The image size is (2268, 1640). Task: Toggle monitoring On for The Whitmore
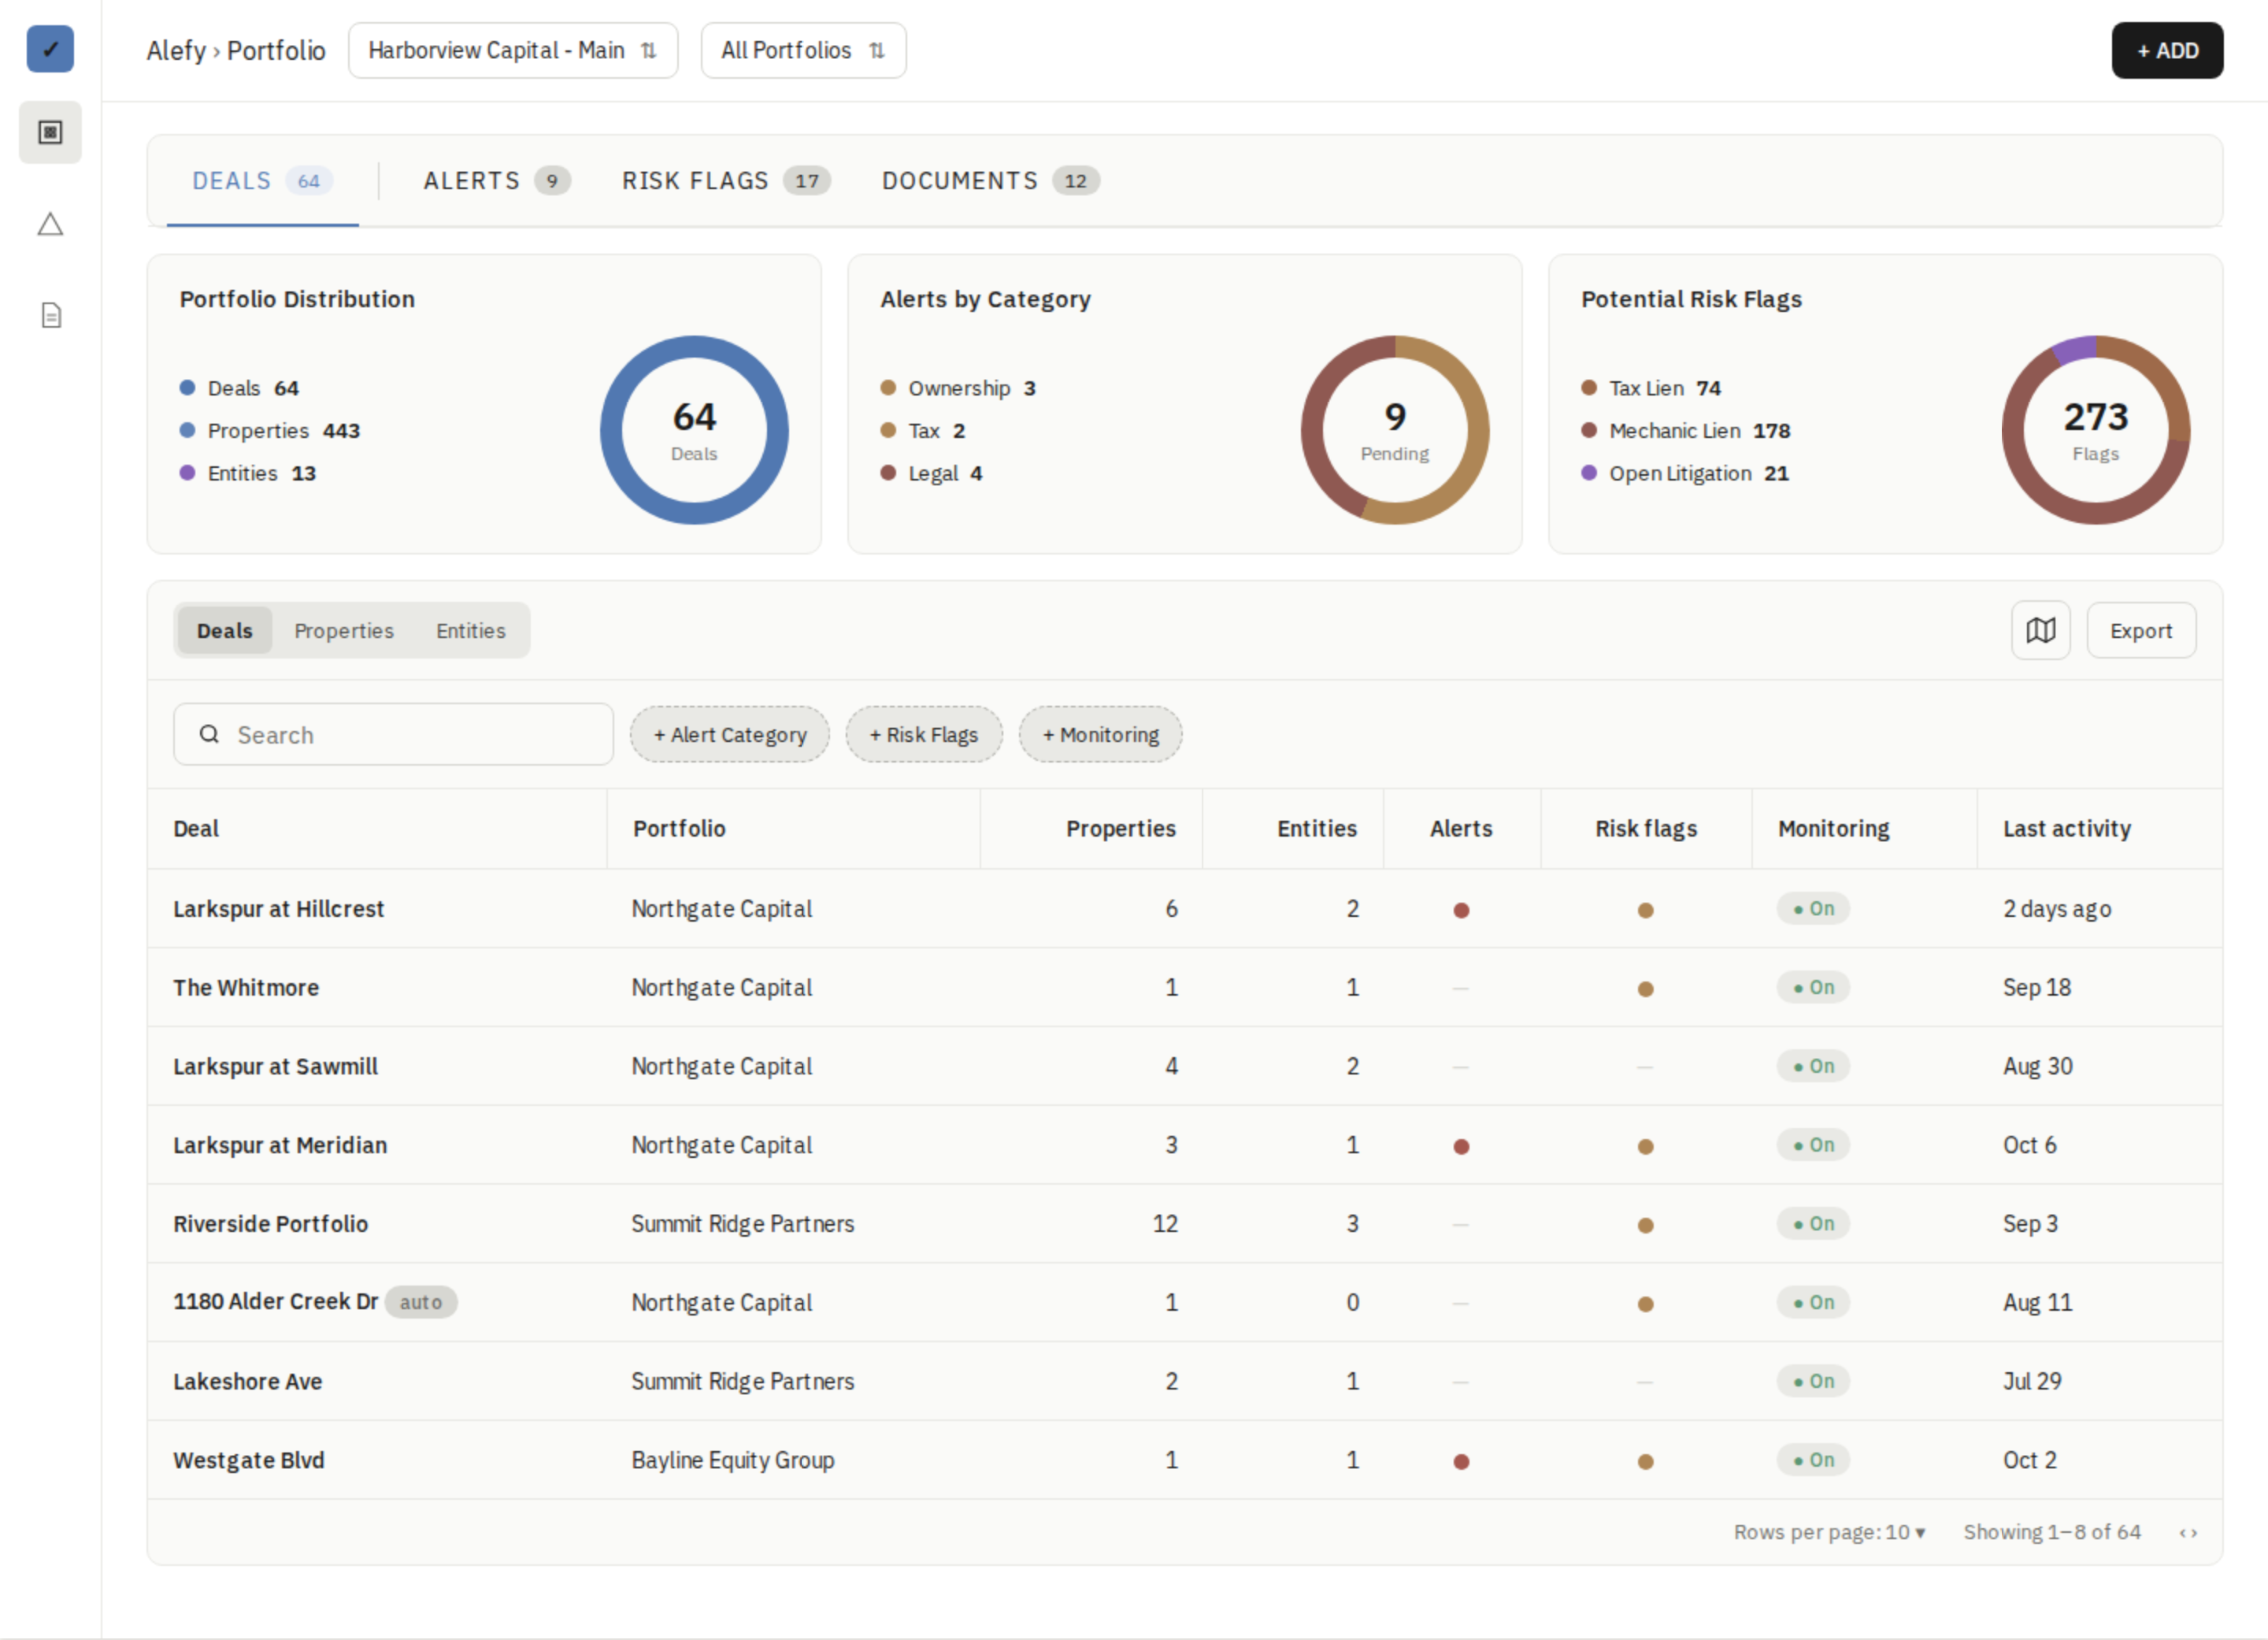pyautogui.click(x=1813, y=987)
